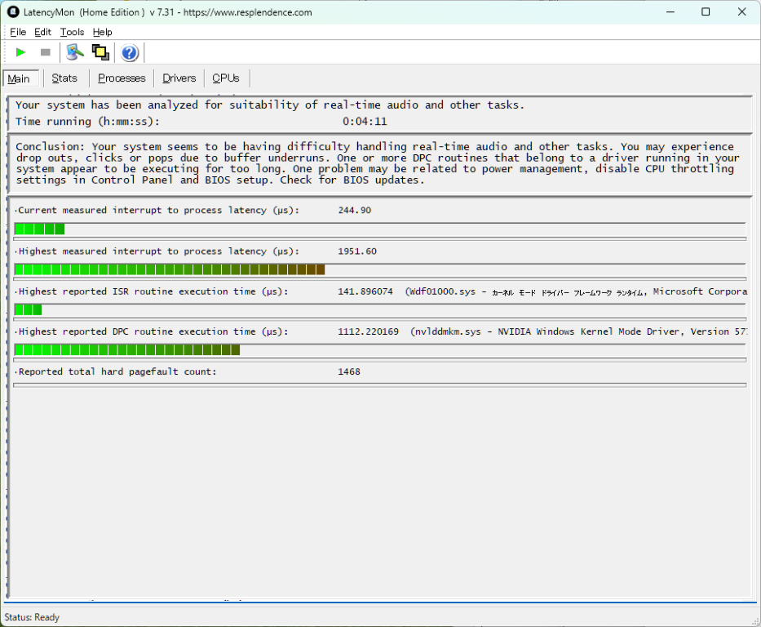Open the system analysis toolbar icon
This screenshot has height=627, width=761.
[75, 52]
